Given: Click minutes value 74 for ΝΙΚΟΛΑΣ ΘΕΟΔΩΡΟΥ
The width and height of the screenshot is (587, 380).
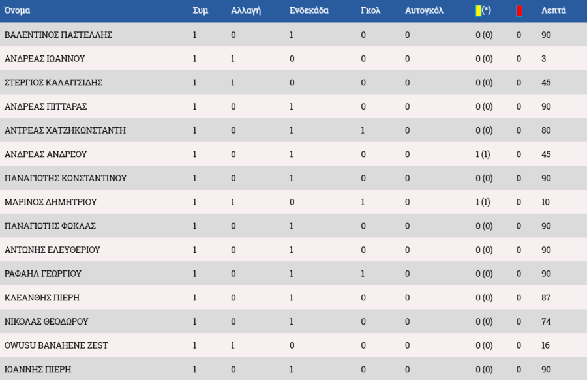Looking at the screenshot, I should pos(546,321).
